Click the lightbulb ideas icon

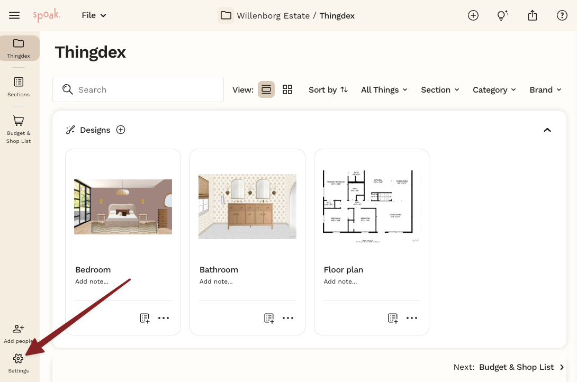pyautogui.click(x=503, y=15)
